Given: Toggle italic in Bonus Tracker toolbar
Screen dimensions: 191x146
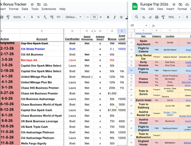Looking at the screenshot, I should tap(115, 17).
